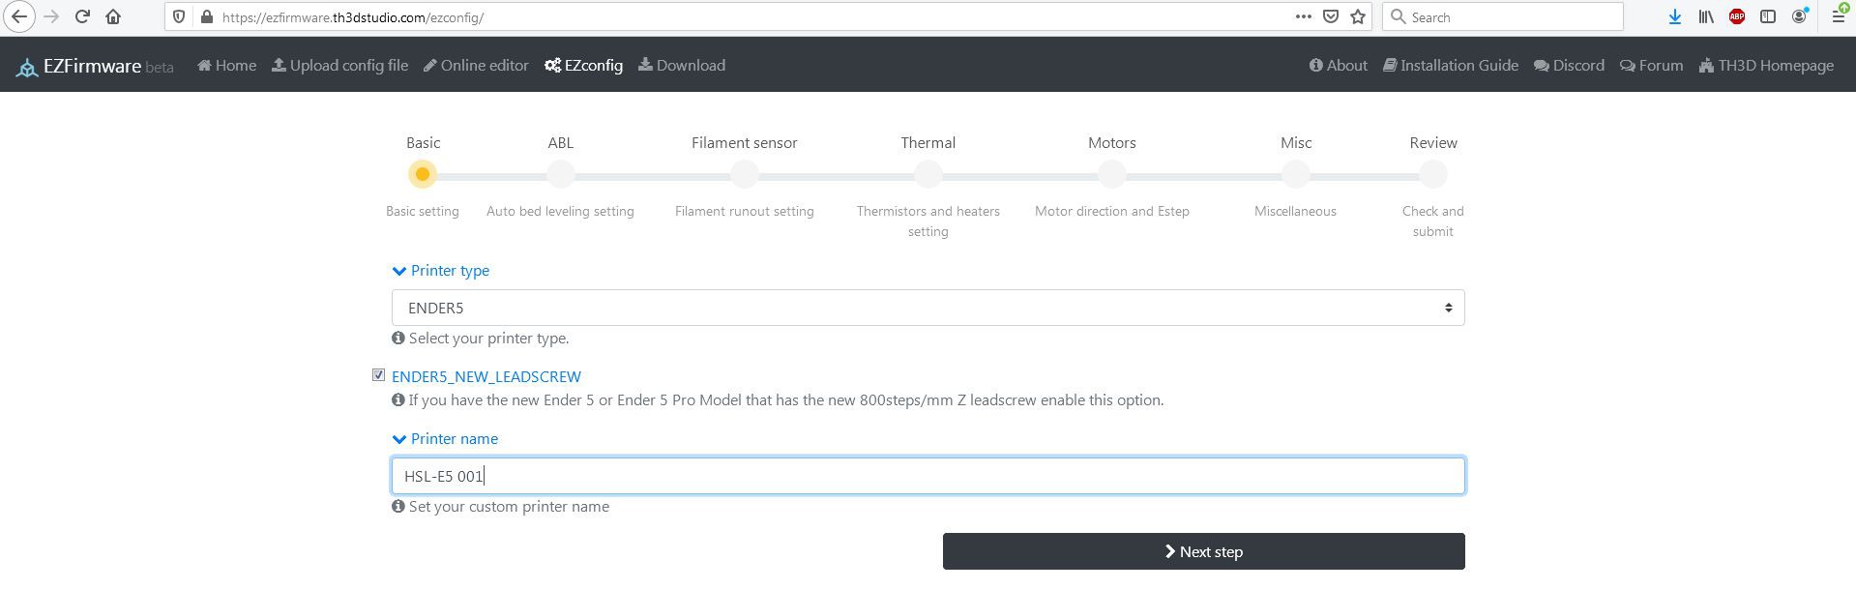This screenshot has height=590, width=1856.
Task: Jump to the Review step marker
Action: pyautogui.click(x=1433, y=174)
